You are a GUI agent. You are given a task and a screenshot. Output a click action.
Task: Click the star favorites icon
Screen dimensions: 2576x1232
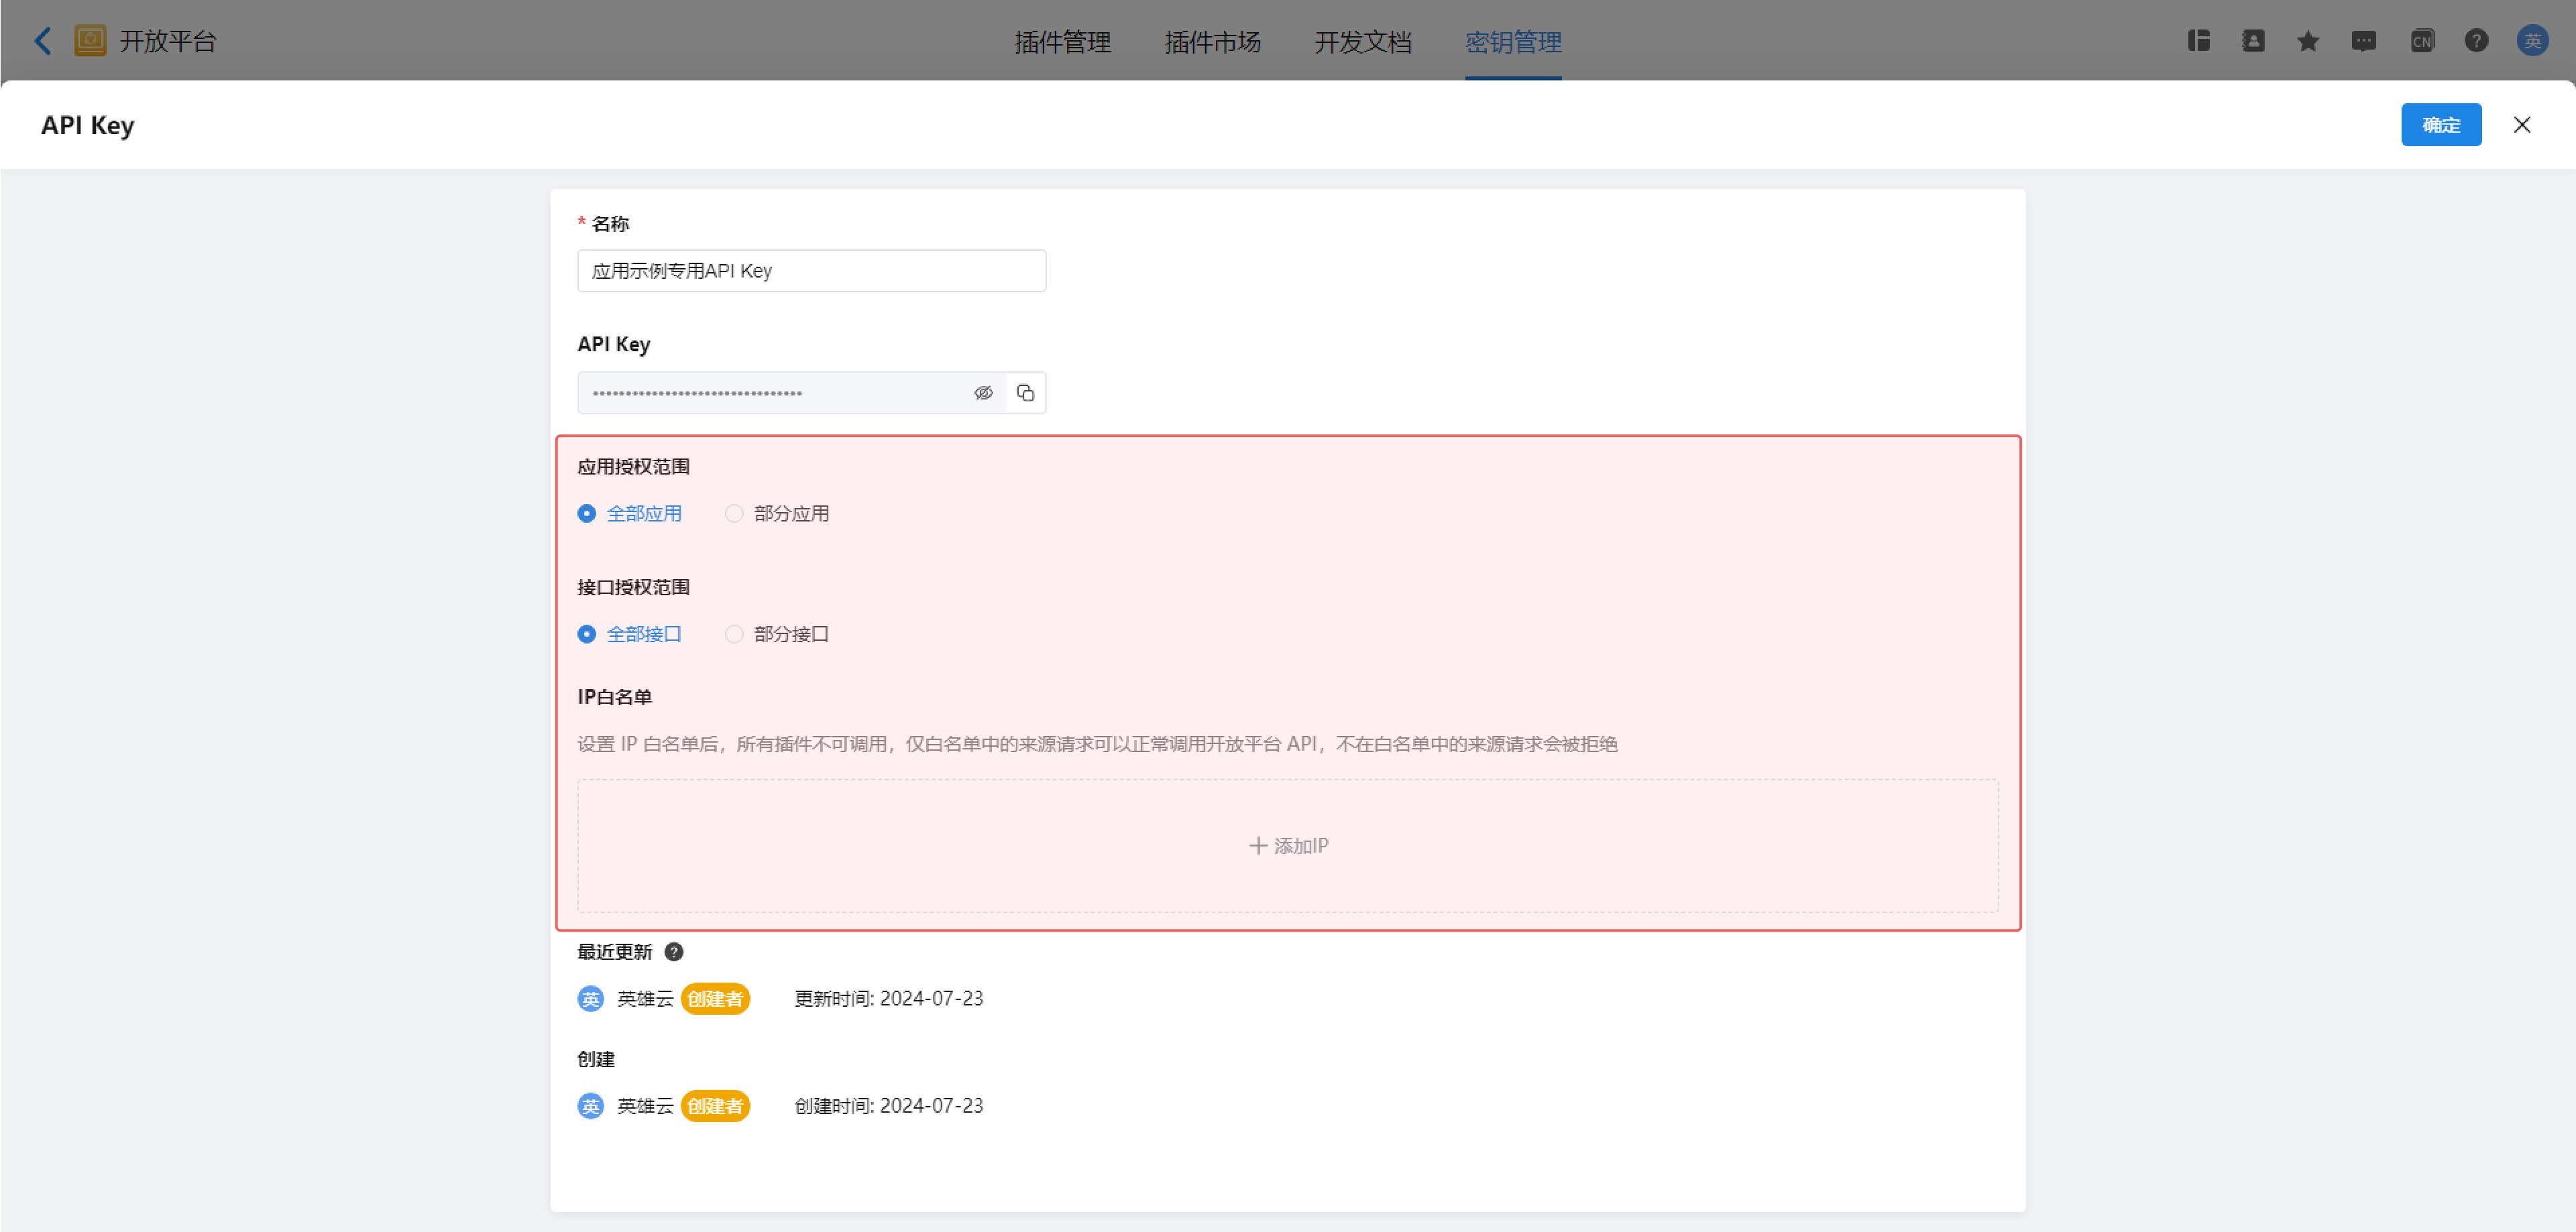(x=2308, y=41)
